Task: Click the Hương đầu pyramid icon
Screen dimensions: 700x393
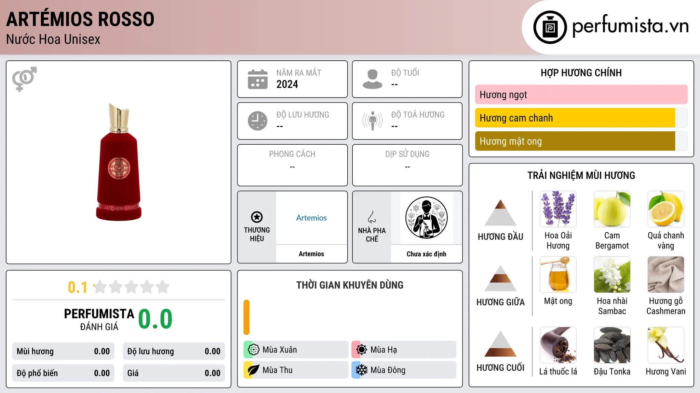Action: [500, 212]
